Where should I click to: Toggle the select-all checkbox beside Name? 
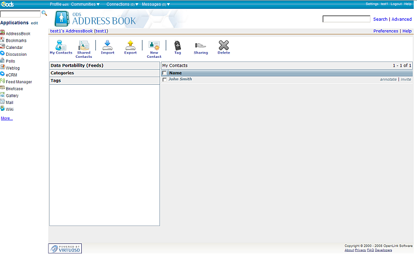click(x=165, y=73)
